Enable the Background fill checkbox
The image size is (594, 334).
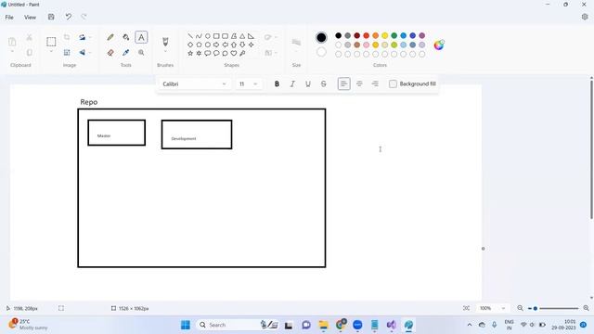393,84
